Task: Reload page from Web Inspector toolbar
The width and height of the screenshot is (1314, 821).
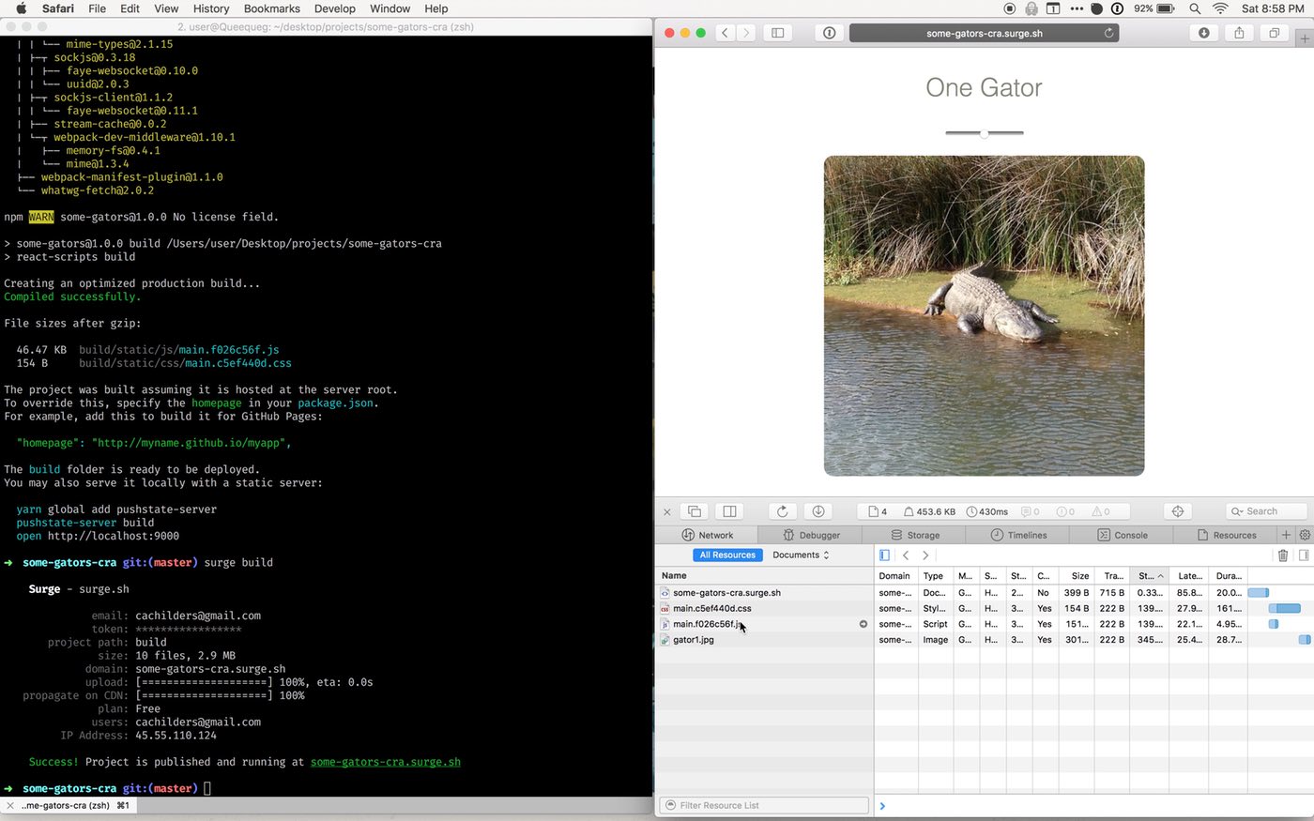Action: (x=783, y=511)
